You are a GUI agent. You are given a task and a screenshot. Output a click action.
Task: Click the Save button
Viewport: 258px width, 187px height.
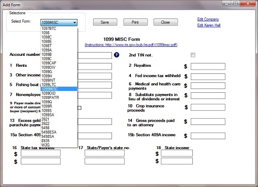tap(105, 22)
